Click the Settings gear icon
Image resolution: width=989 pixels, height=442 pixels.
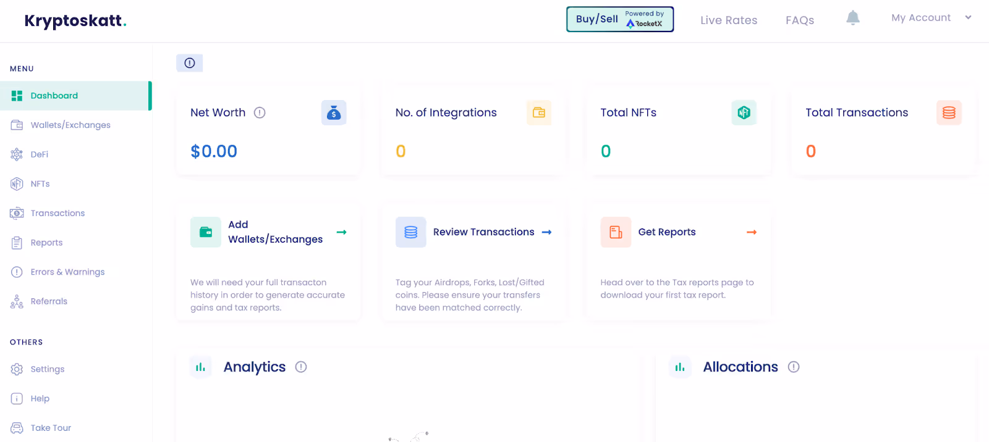pos(17,369)
